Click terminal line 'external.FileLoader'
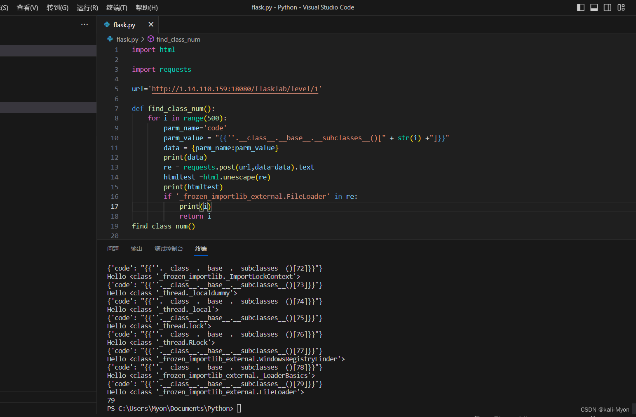Image resolution: width=636 pixels, height=417 pixels. pos(206,392)
